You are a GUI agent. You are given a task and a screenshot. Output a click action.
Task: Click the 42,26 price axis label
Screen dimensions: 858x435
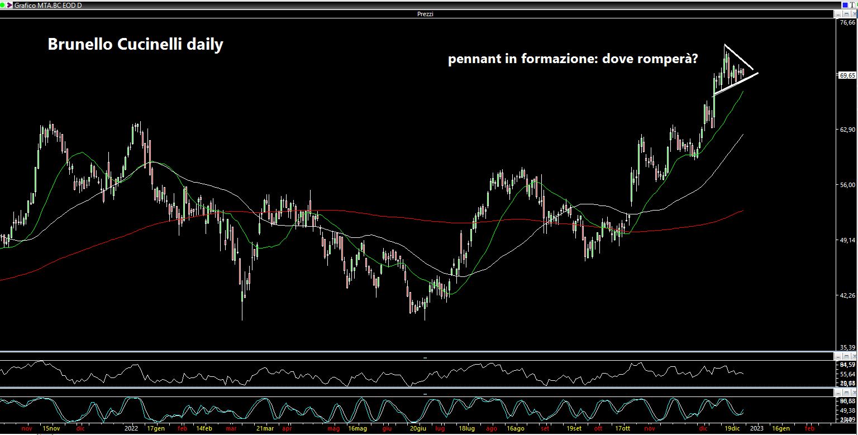[x=847, y=295]
